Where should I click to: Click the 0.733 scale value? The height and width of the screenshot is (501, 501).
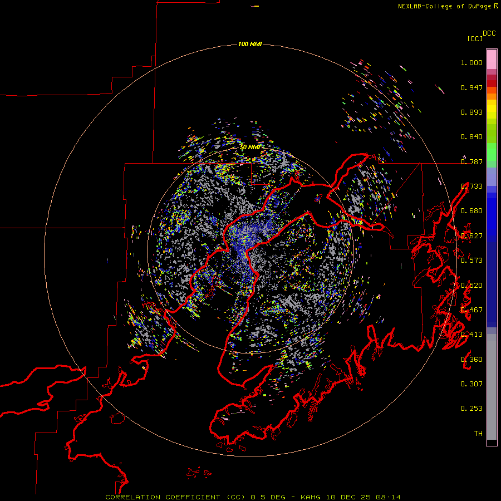471,186
